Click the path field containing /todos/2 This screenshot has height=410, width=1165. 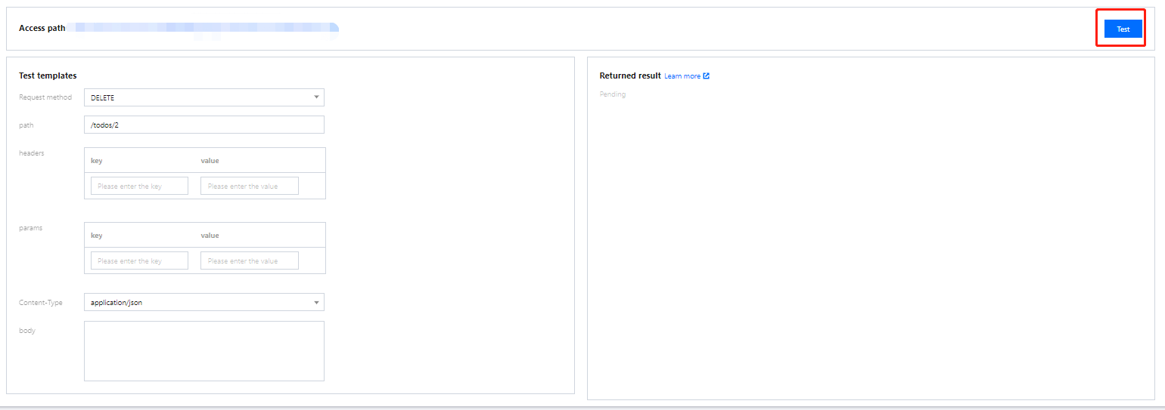(204, 125)
